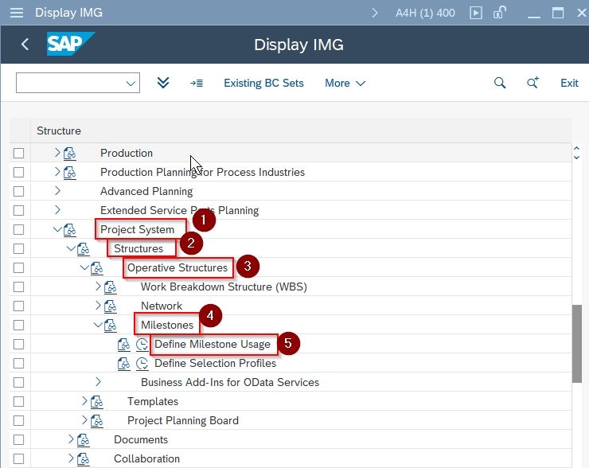Image resolution: width=589 pixels, height=468 pixels.
Task: Tick the checkbox for Milestones row
Action: click(19, 326)
